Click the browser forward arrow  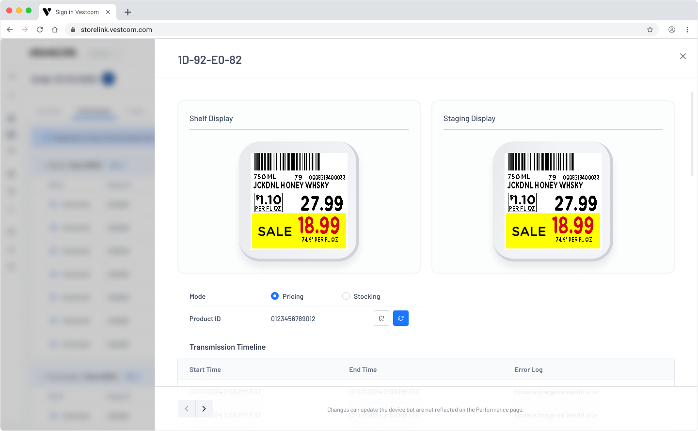coord(25,30)
